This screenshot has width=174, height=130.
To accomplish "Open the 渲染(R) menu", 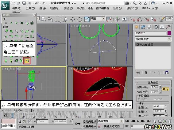I will click(117, 8).
